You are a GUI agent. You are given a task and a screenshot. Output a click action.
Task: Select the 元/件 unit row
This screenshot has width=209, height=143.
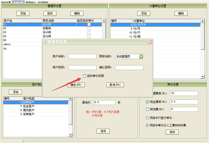155,29
